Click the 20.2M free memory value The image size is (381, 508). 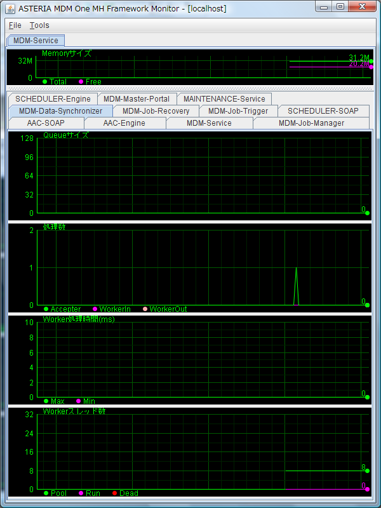tap(359, 64)
